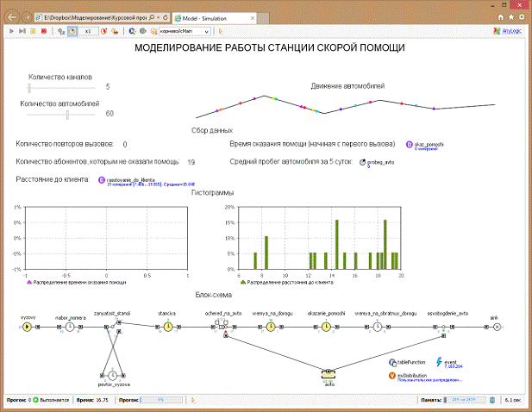The image size is (532, 412).
Task: Select the myDistribution custom distribution icon
Action: click(x=393, y=376)
